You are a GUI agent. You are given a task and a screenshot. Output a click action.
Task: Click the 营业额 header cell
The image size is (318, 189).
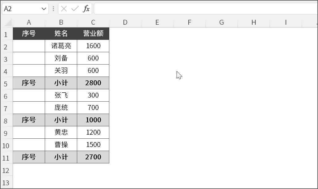coord(93,33)
